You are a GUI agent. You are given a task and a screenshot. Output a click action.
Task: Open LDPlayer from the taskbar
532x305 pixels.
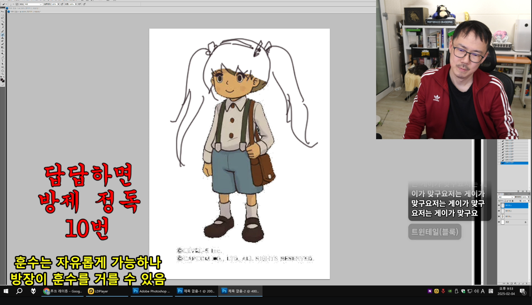[107, 291]
